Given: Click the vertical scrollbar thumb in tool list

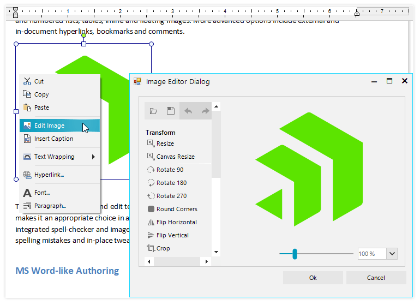Looking at the screenshot, I should tap(216, 144).
